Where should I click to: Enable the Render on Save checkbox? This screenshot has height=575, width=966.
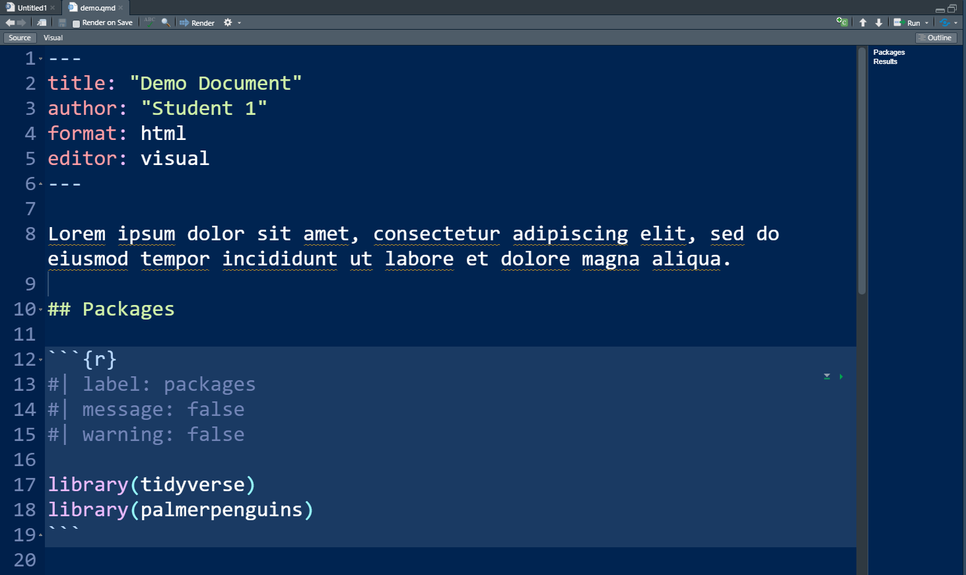click(76, 23)
